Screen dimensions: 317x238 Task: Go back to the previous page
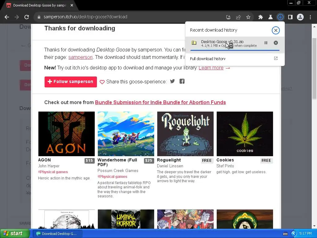7,17
